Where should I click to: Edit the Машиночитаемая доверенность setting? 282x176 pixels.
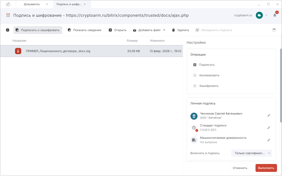[x=268, y=140]
